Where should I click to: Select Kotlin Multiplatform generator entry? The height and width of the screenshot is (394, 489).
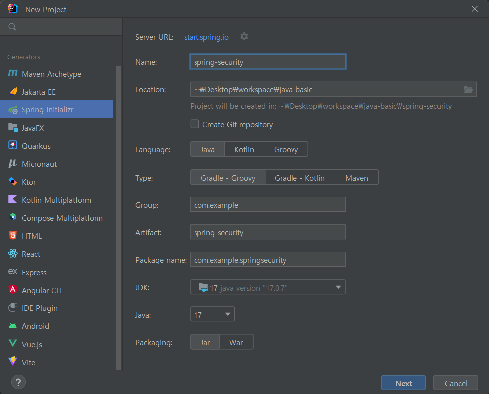pos(57,200)
